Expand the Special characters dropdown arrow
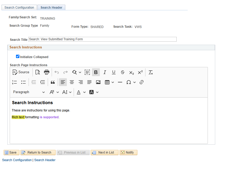This screenshot has width=227, height=169. coord(134,82)
